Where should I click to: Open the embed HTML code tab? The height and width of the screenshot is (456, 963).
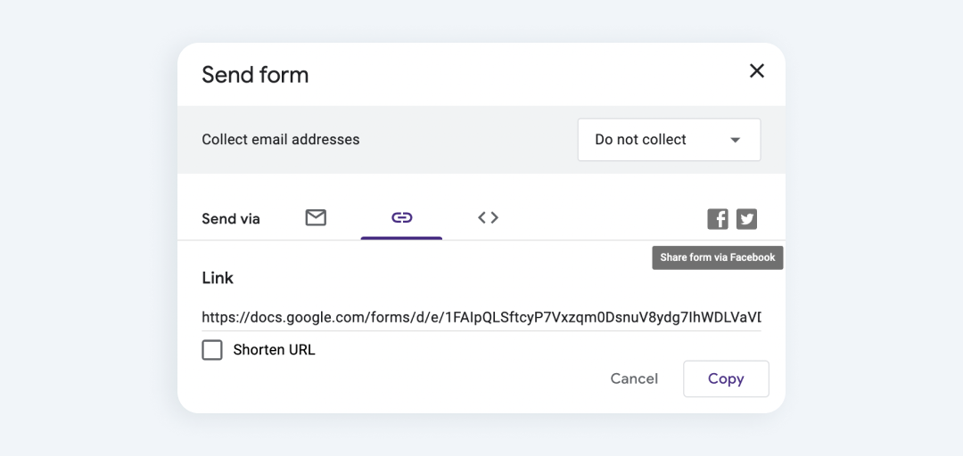click(488, 217)
